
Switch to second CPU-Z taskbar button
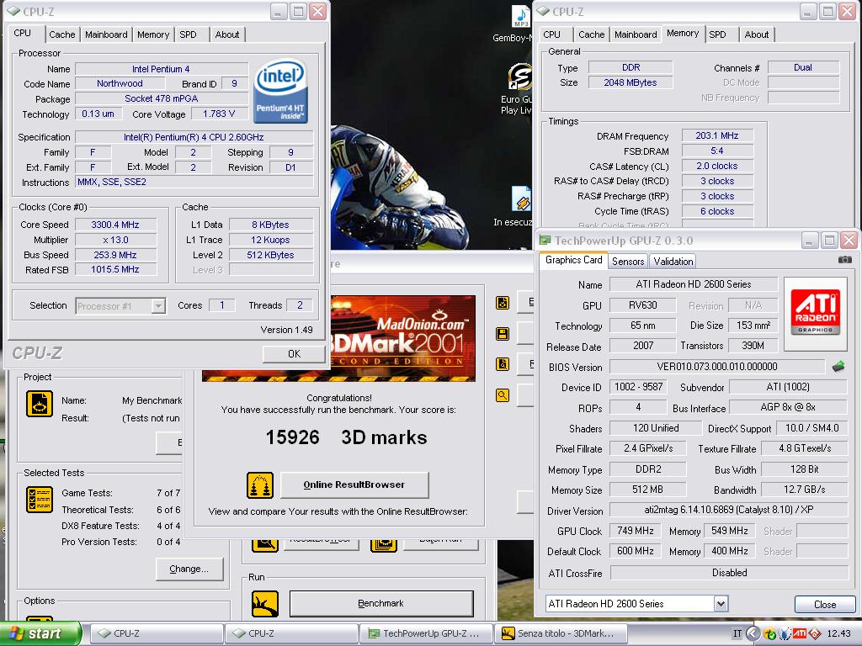point(290,633)
